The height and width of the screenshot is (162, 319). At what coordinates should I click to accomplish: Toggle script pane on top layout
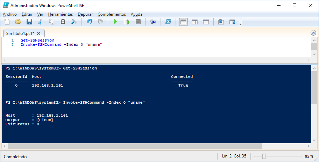pyautogui.click(x=183, y=22)
